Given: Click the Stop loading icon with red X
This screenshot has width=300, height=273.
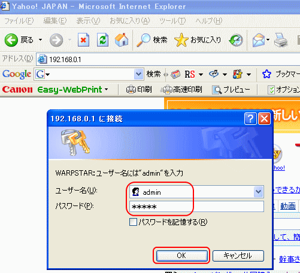Looking at the screenshot, I should point(83,40).
